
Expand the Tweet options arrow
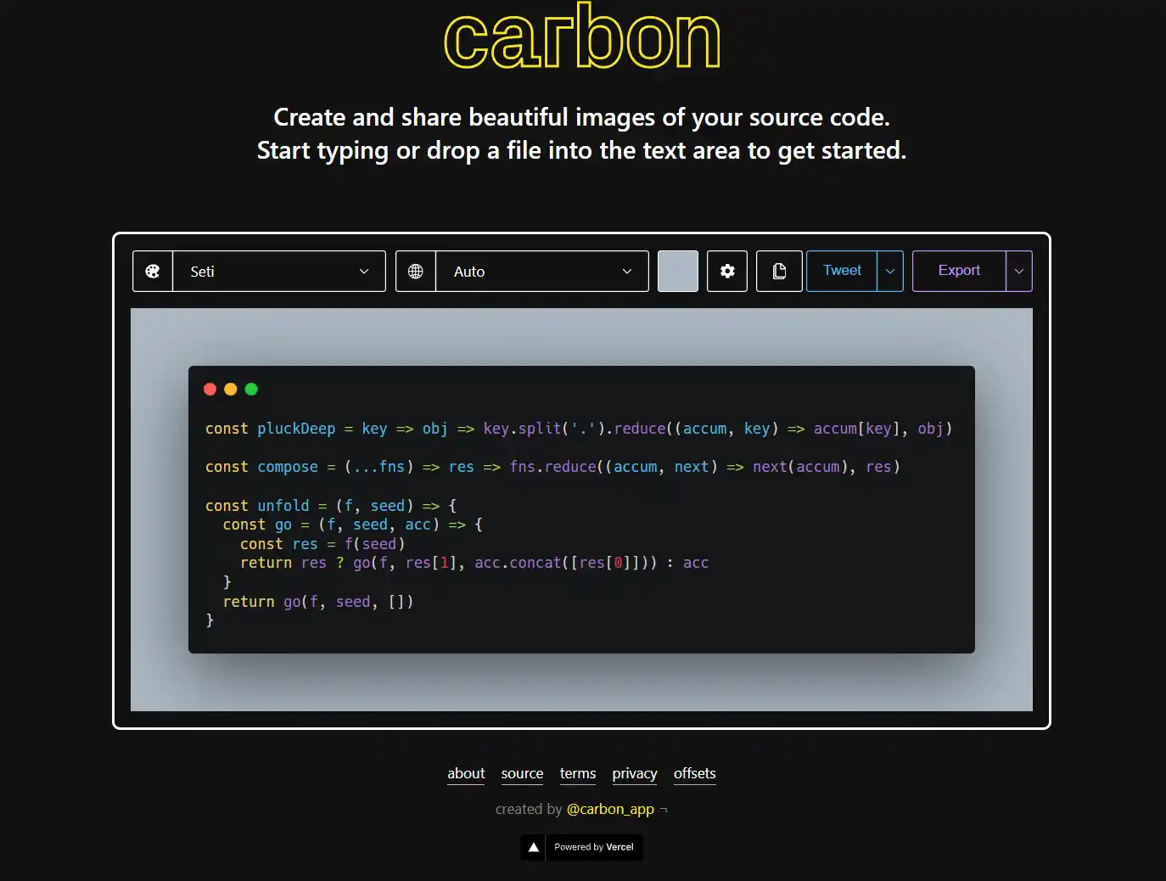pos(890,272)
